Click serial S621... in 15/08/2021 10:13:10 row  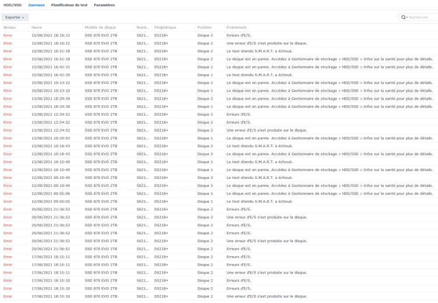pos(142,91)
